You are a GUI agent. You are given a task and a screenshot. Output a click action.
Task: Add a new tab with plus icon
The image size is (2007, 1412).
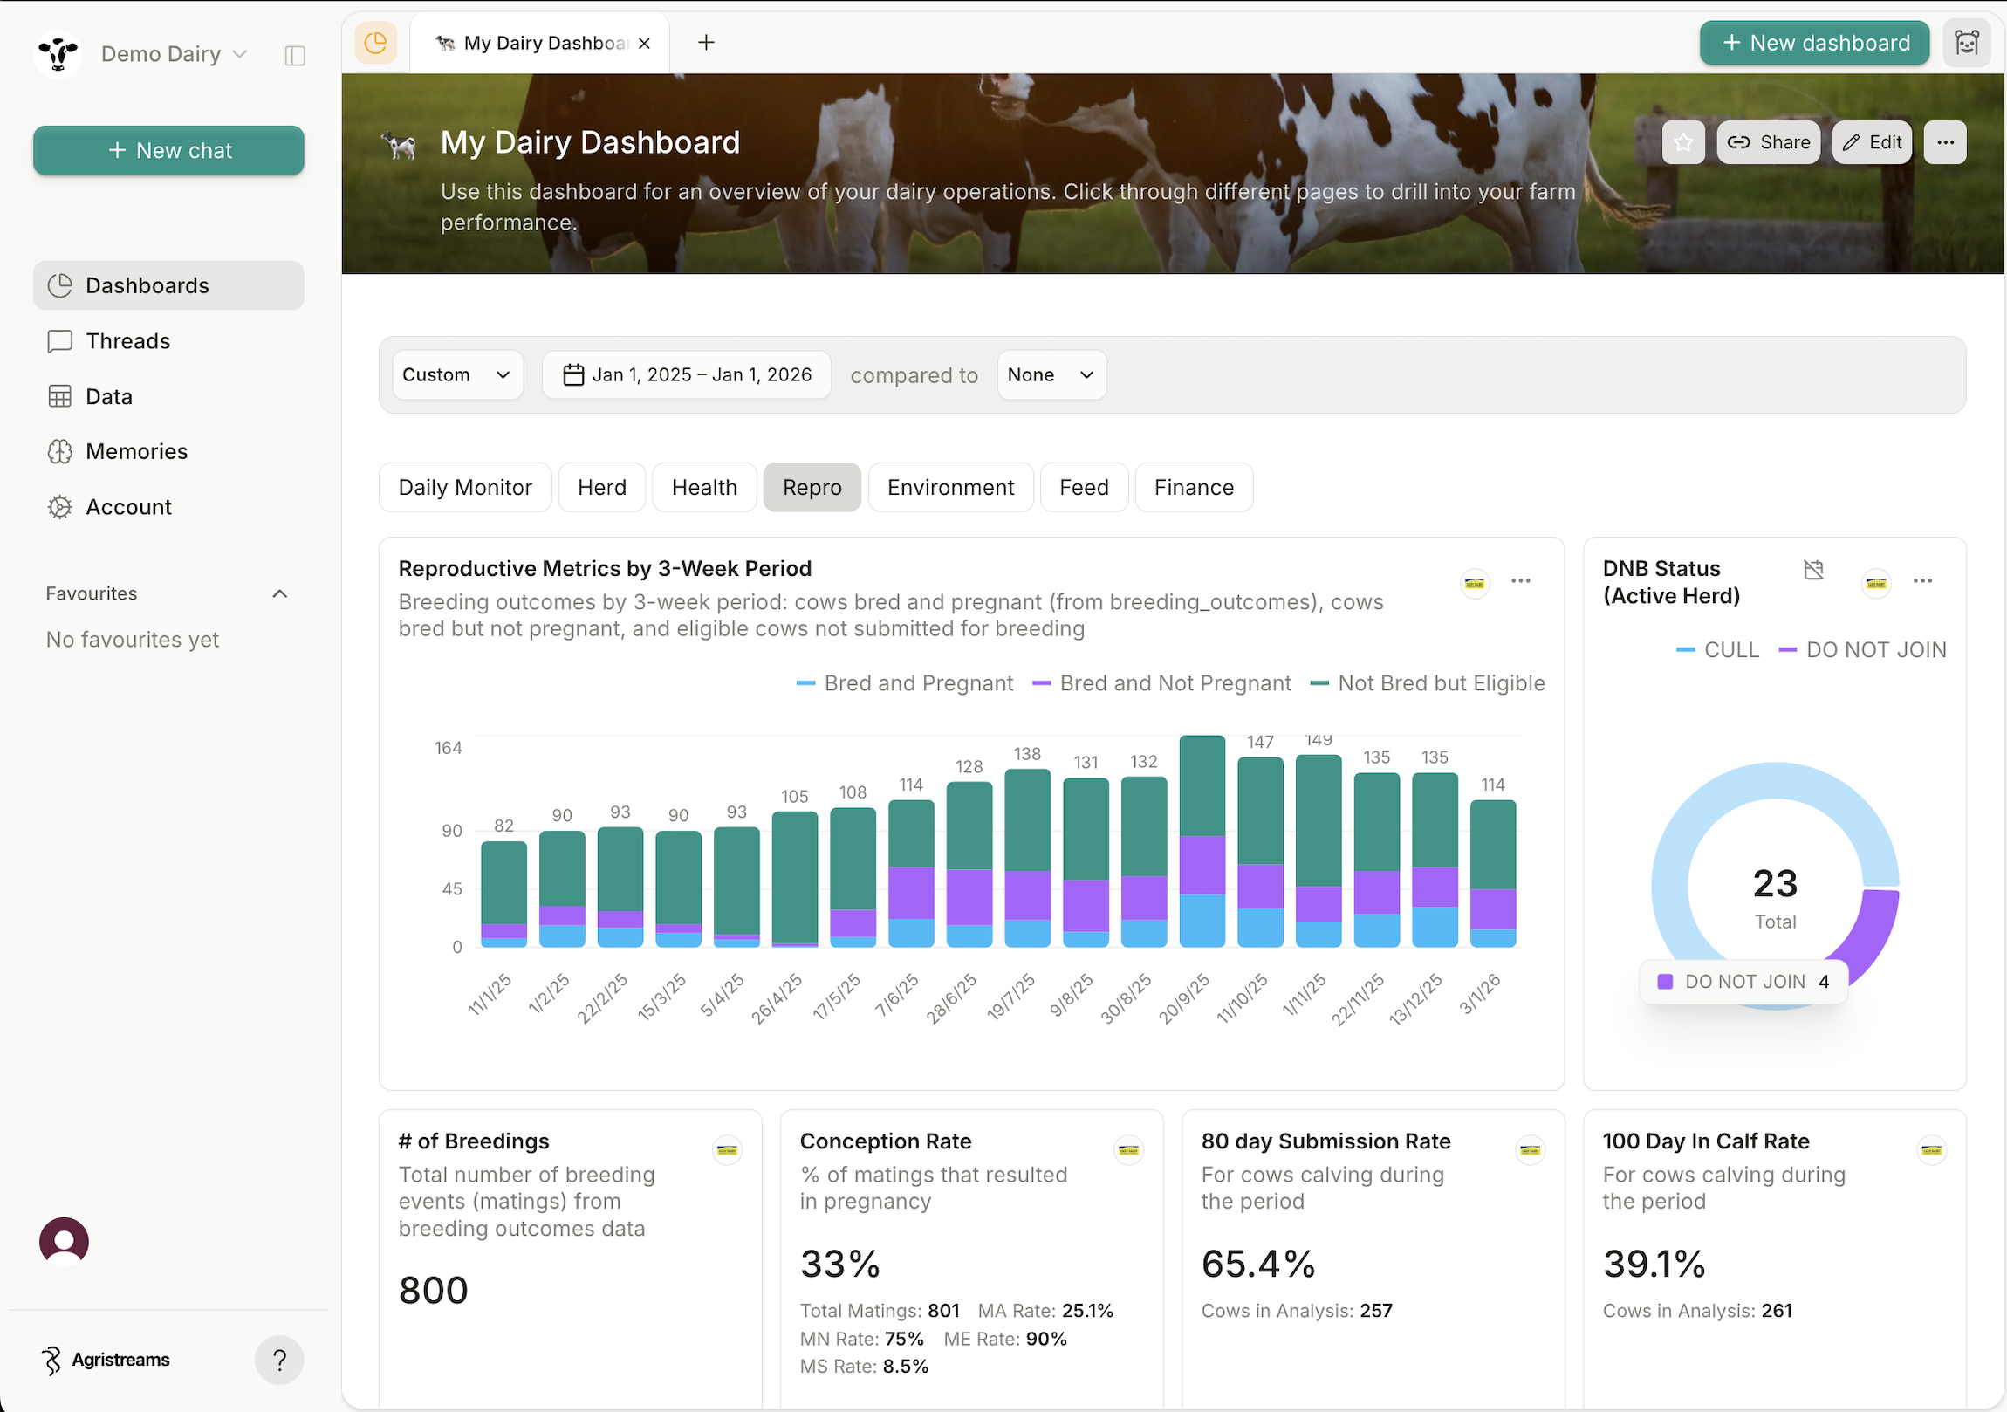tap(706, 43)
